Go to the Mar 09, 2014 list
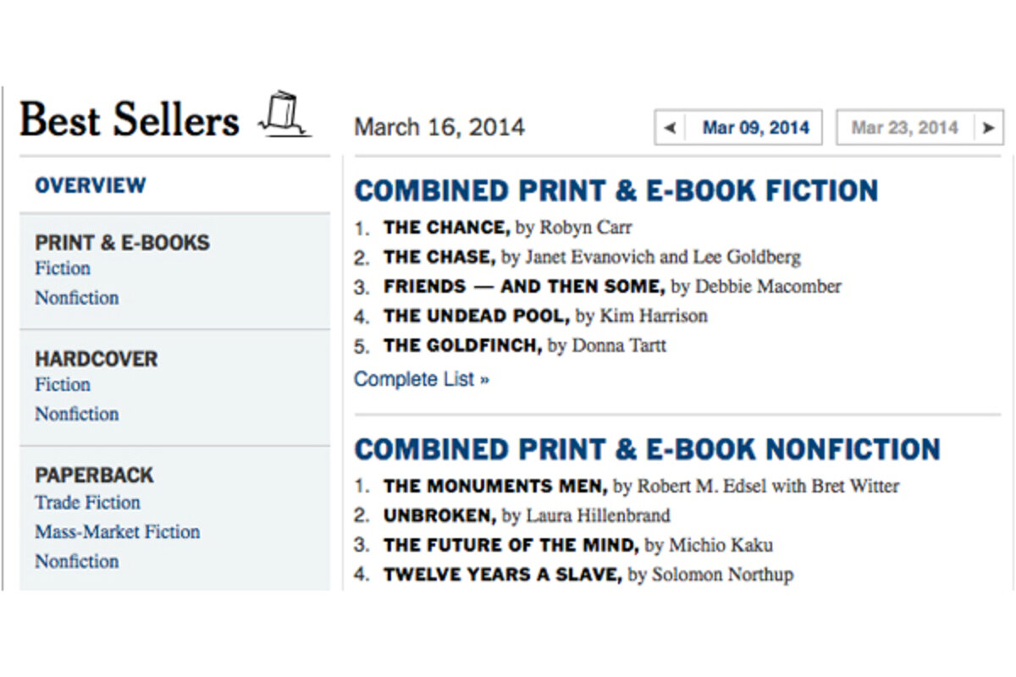1016x677 pixels. point(755,128)
